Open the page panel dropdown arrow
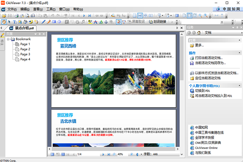This screenshot has height=162, width=243. 36,34
